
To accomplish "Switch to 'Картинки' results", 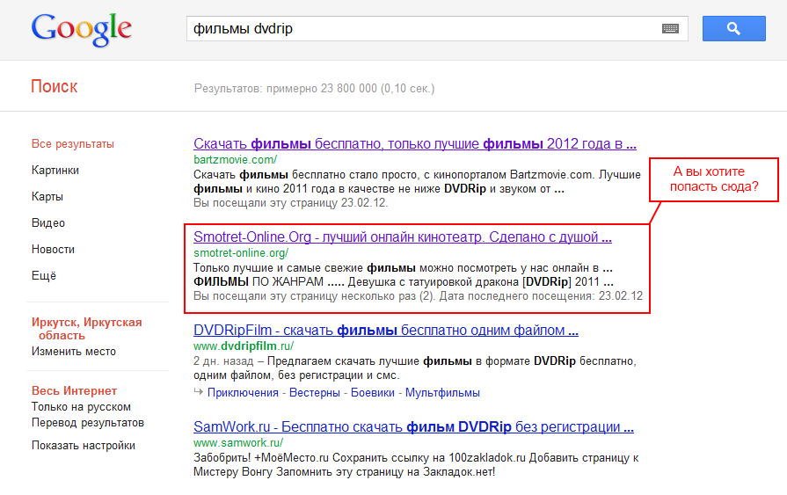I will pos(55,171).
